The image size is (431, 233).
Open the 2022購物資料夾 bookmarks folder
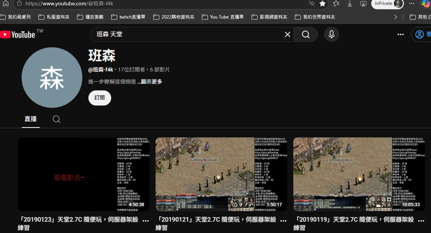point(173,17)
